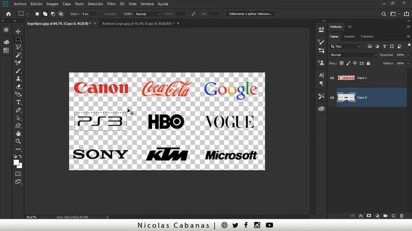The height and width of the screenshot is (231, 412).
Task: Open the Brush Settings panel icon
Action: (321, 42)
